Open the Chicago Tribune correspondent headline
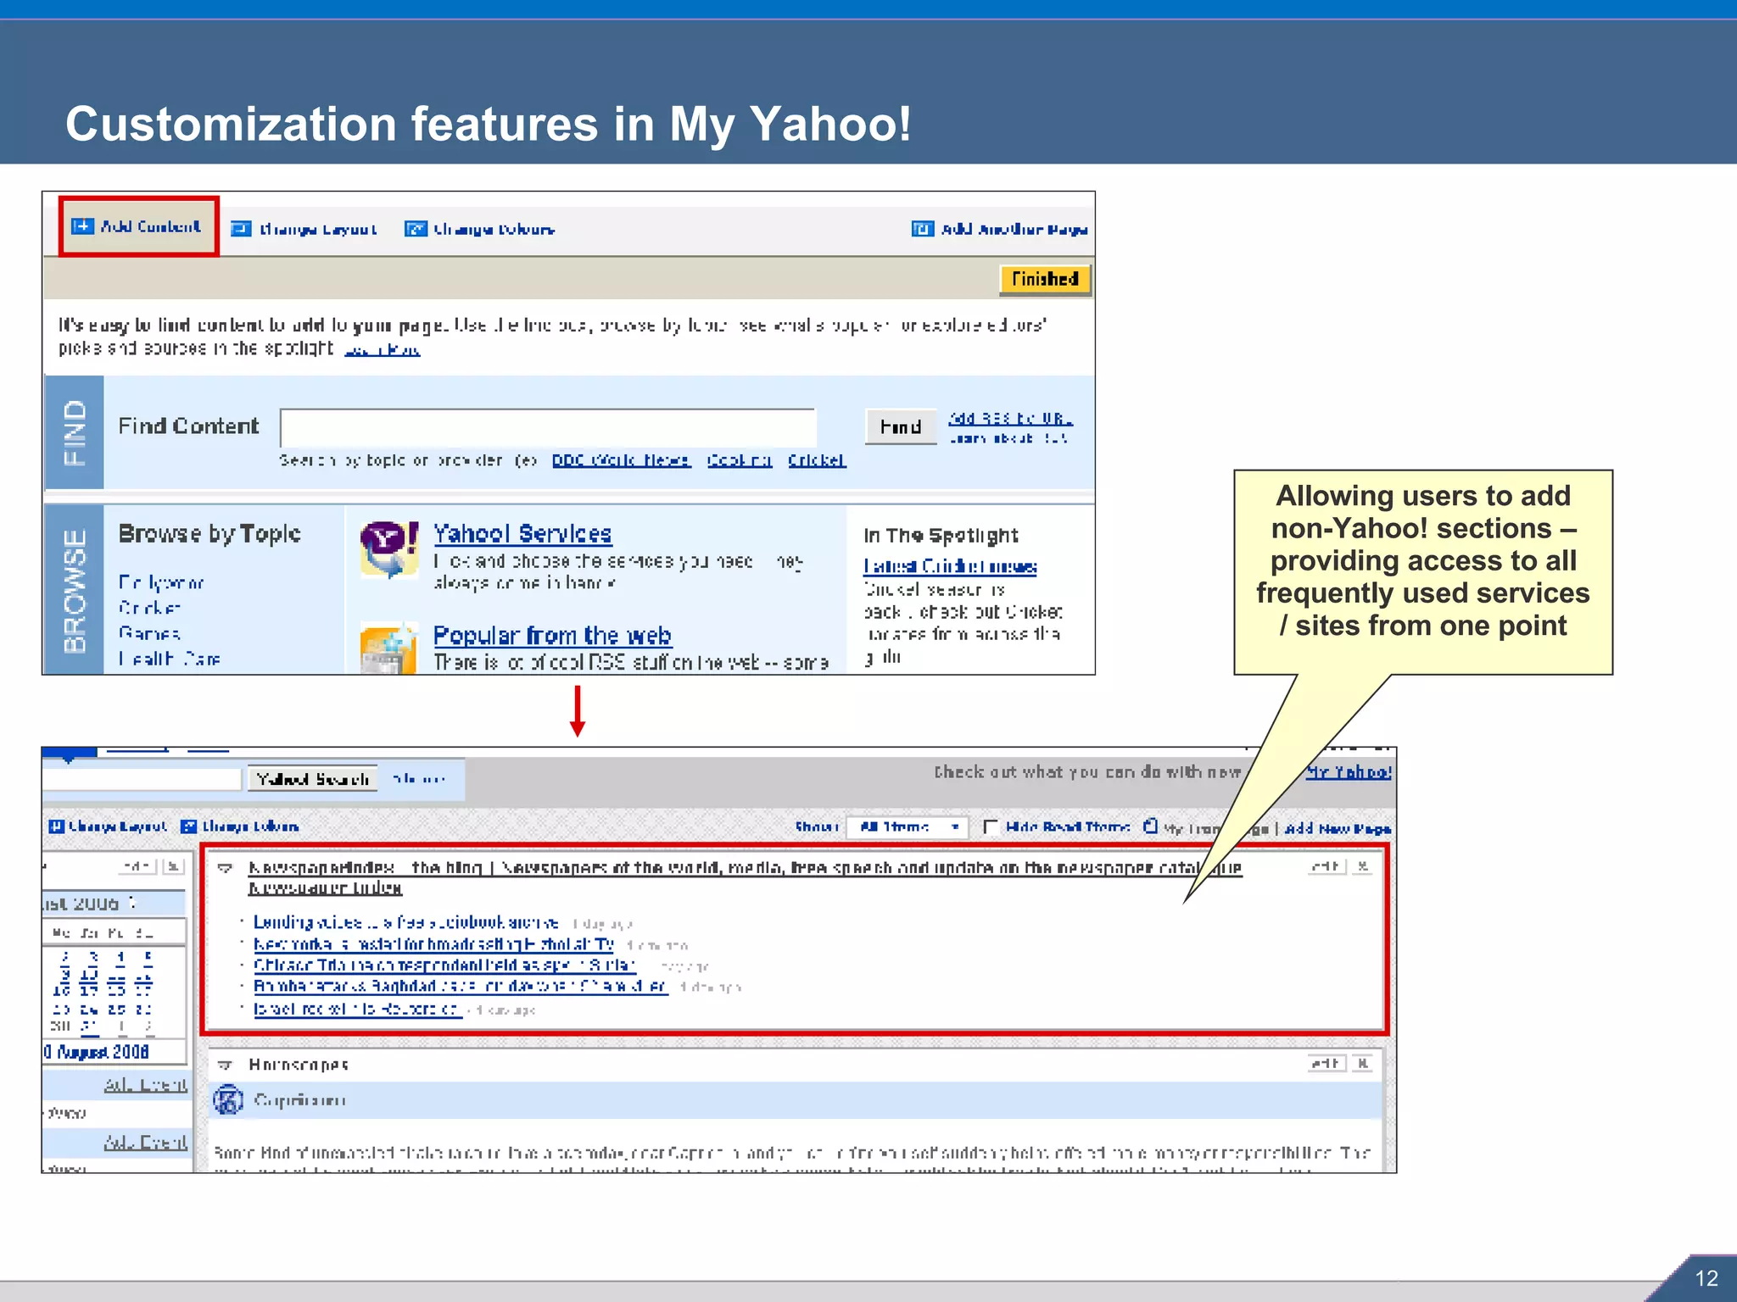 444,965
